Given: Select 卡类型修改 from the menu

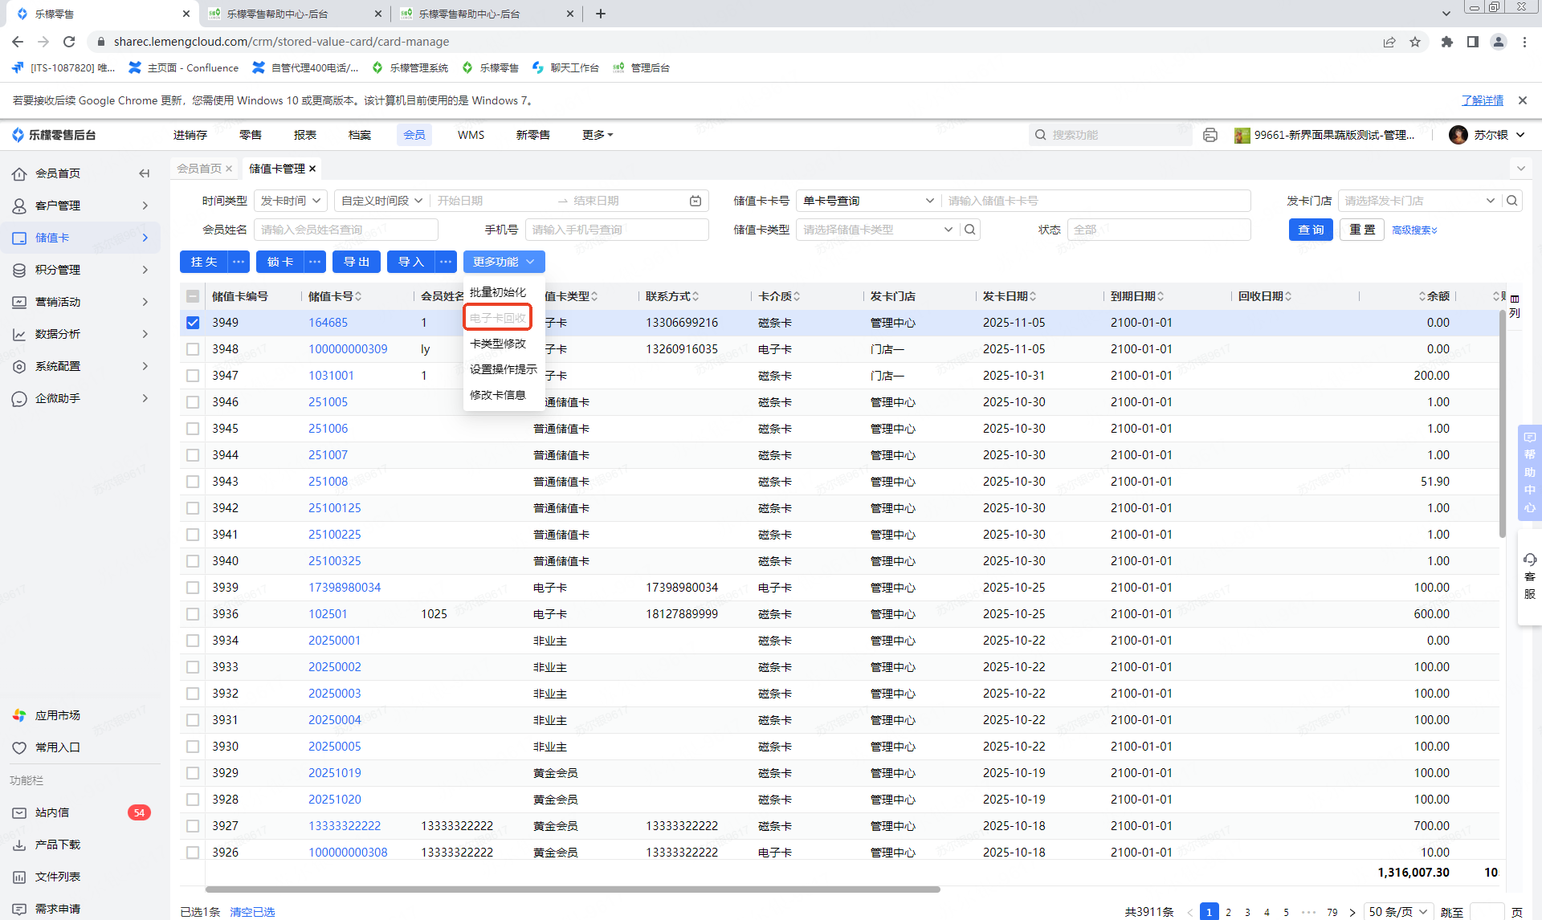Looking at the screenshot, I should (x=498, y=344).
